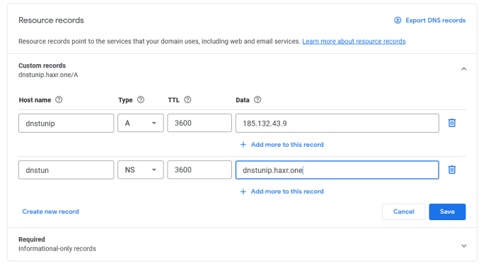481x266 pixels.
Task: Click the Data column label
Action: [x=243, y=100]
